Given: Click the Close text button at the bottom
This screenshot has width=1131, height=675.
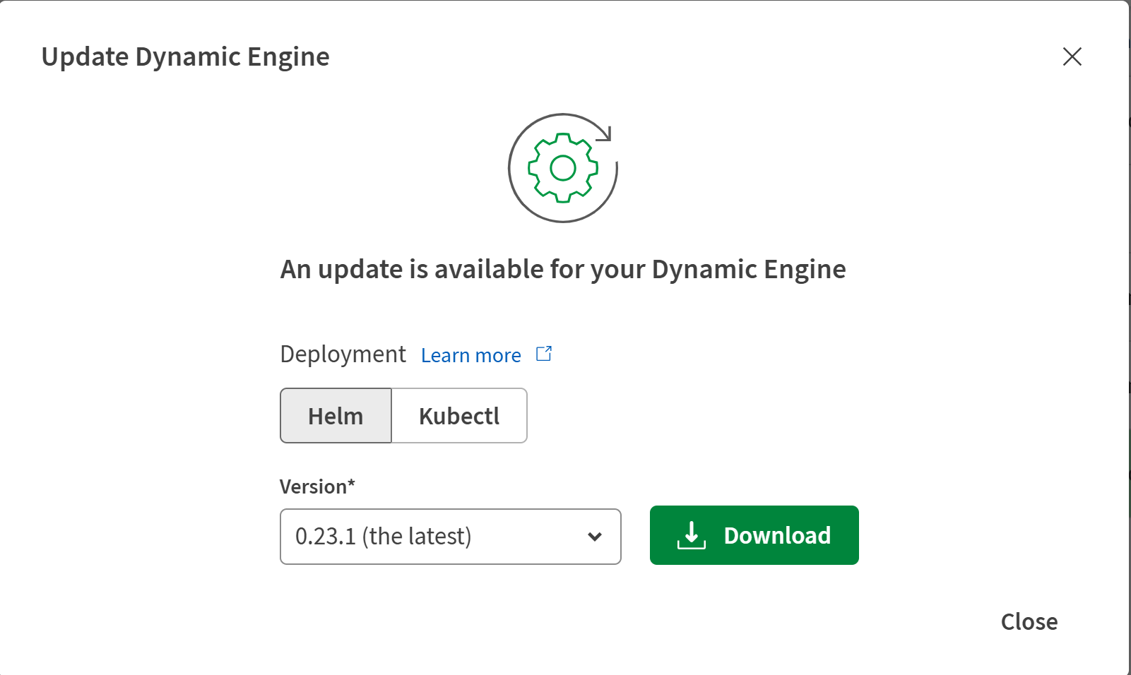Looking at the screenshot, I should tap(1029, 622).
